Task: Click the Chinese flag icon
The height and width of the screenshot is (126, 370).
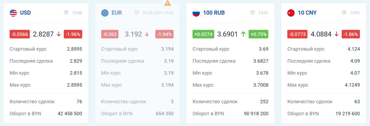Action: point(291,13)
